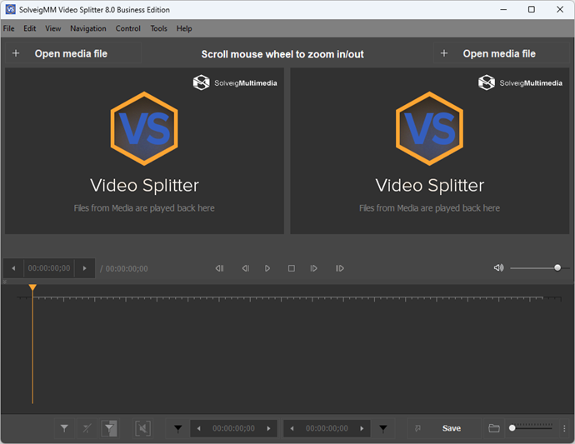575x444 pixels.
Task: Click the Save button
Action: pos(451,428)
